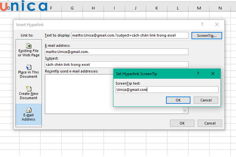Close the Insert Hyperlink dialog window
This screenshot has width=236, height=157.
217,24
